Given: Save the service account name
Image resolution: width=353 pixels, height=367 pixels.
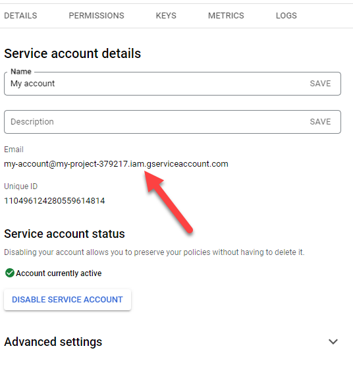Looking at the screenshot, I should coord(320,84).
